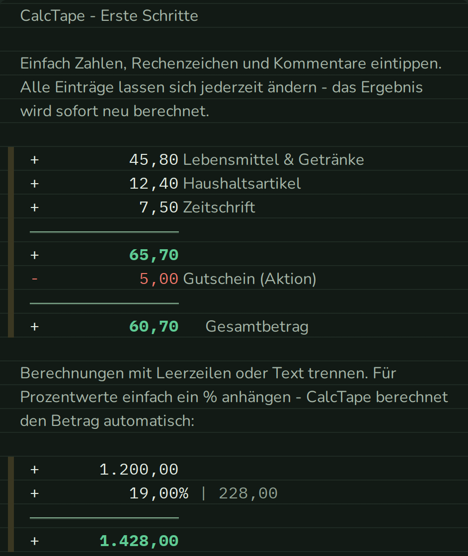Click the 45,80 Lebensmittel amount

pos(154,160)
